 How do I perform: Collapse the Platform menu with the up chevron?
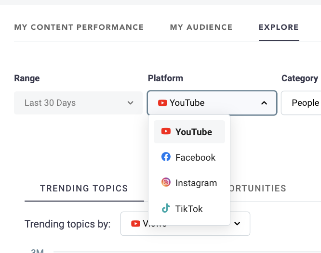pos(264,103)
